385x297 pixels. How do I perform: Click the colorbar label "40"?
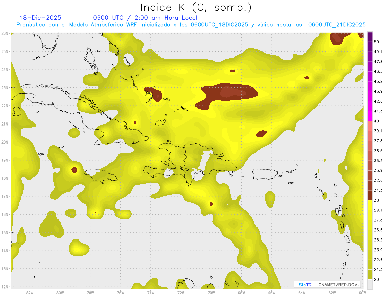point(376,121)
